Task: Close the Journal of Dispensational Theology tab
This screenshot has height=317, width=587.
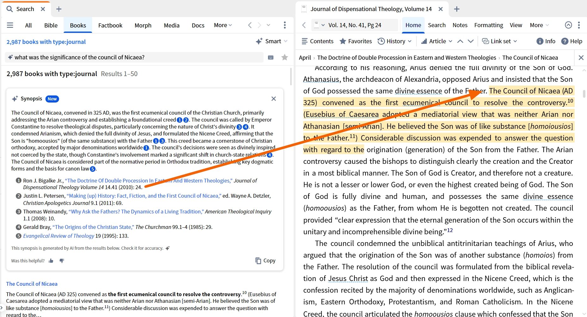Action: 440,9
